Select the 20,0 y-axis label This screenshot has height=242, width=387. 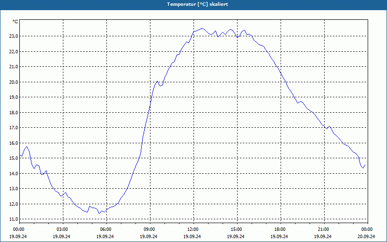pyautogui.click(x=14, y=82)
